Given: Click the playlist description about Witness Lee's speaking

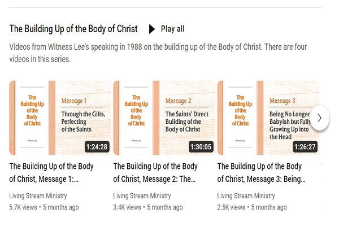Looking at the screenshot, I should [x=158, y=53].
